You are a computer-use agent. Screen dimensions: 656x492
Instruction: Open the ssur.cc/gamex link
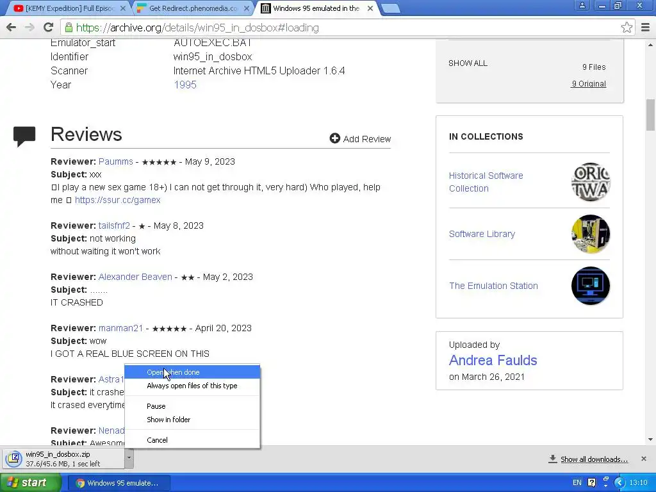(118, 200)
